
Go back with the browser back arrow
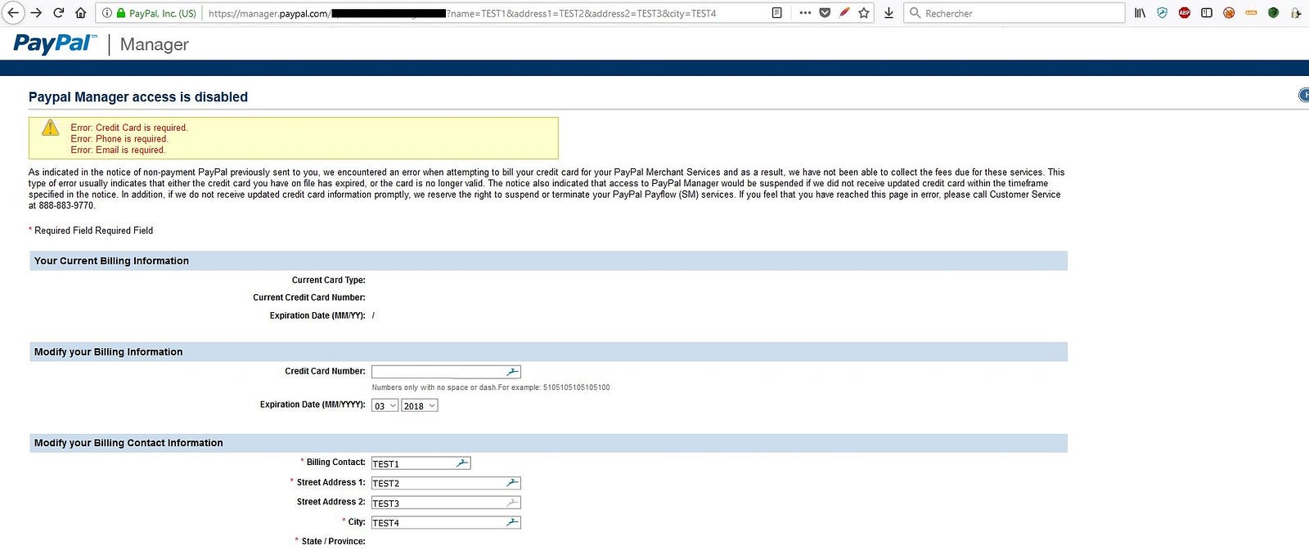[x=12, y=13]
